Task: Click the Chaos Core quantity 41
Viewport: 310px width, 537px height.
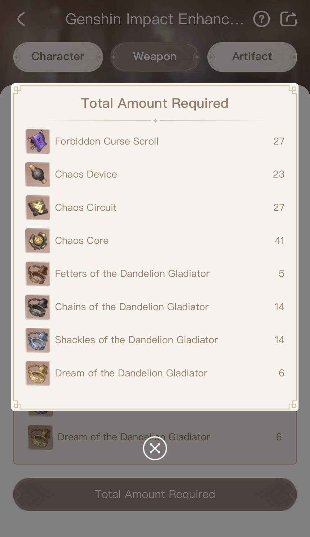Action: point(279,241)
